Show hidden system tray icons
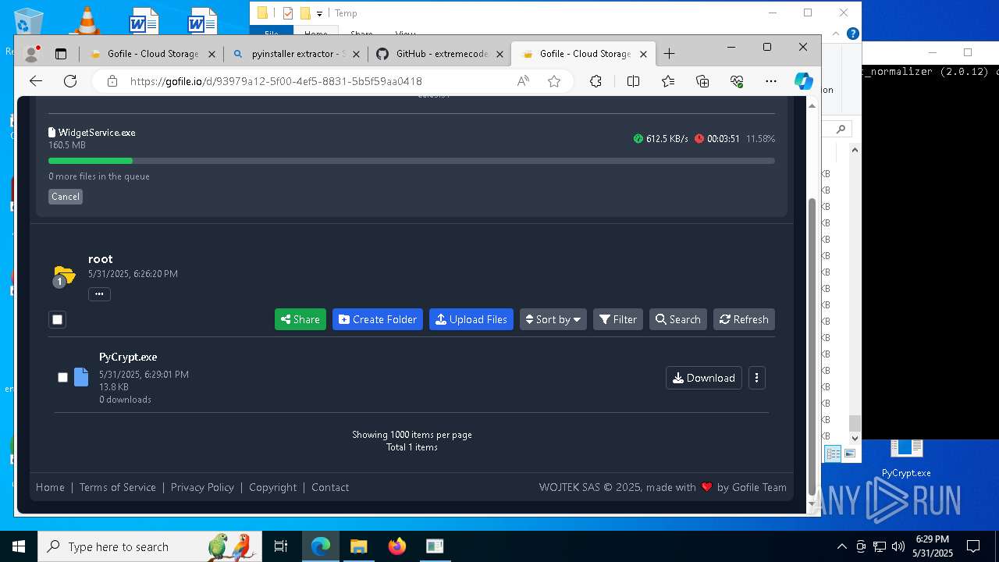Screen dimensions: 999x562 [x=841, y=546]
